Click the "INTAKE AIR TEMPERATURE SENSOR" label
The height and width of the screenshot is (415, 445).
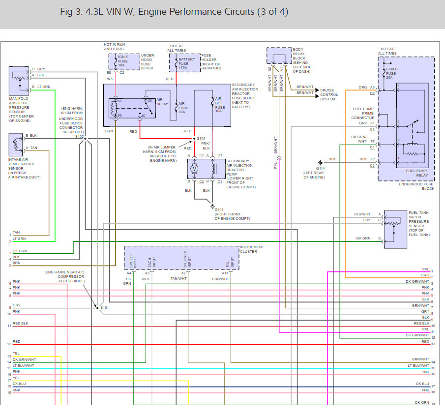pyautogui.click(x=24, y=168)
